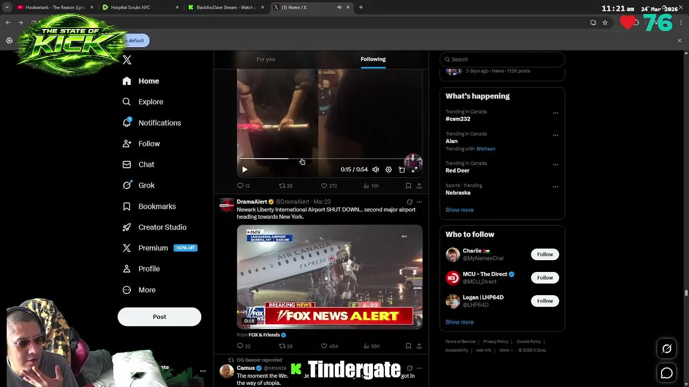The height and width of the screenshot is (387, 689).
Task: Bookmark the top video post
Action: 409,185
